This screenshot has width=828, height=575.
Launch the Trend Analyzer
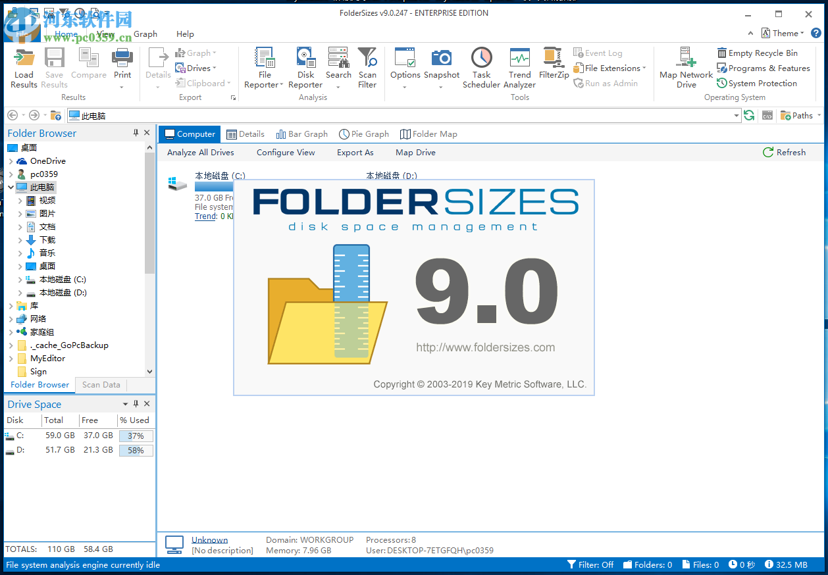click(x=519, y=66)
